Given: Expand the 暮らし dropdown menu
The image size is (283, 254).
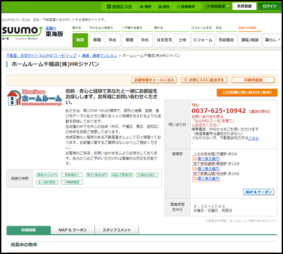Looking at the screenshot, I should click(x=272, y=40).
